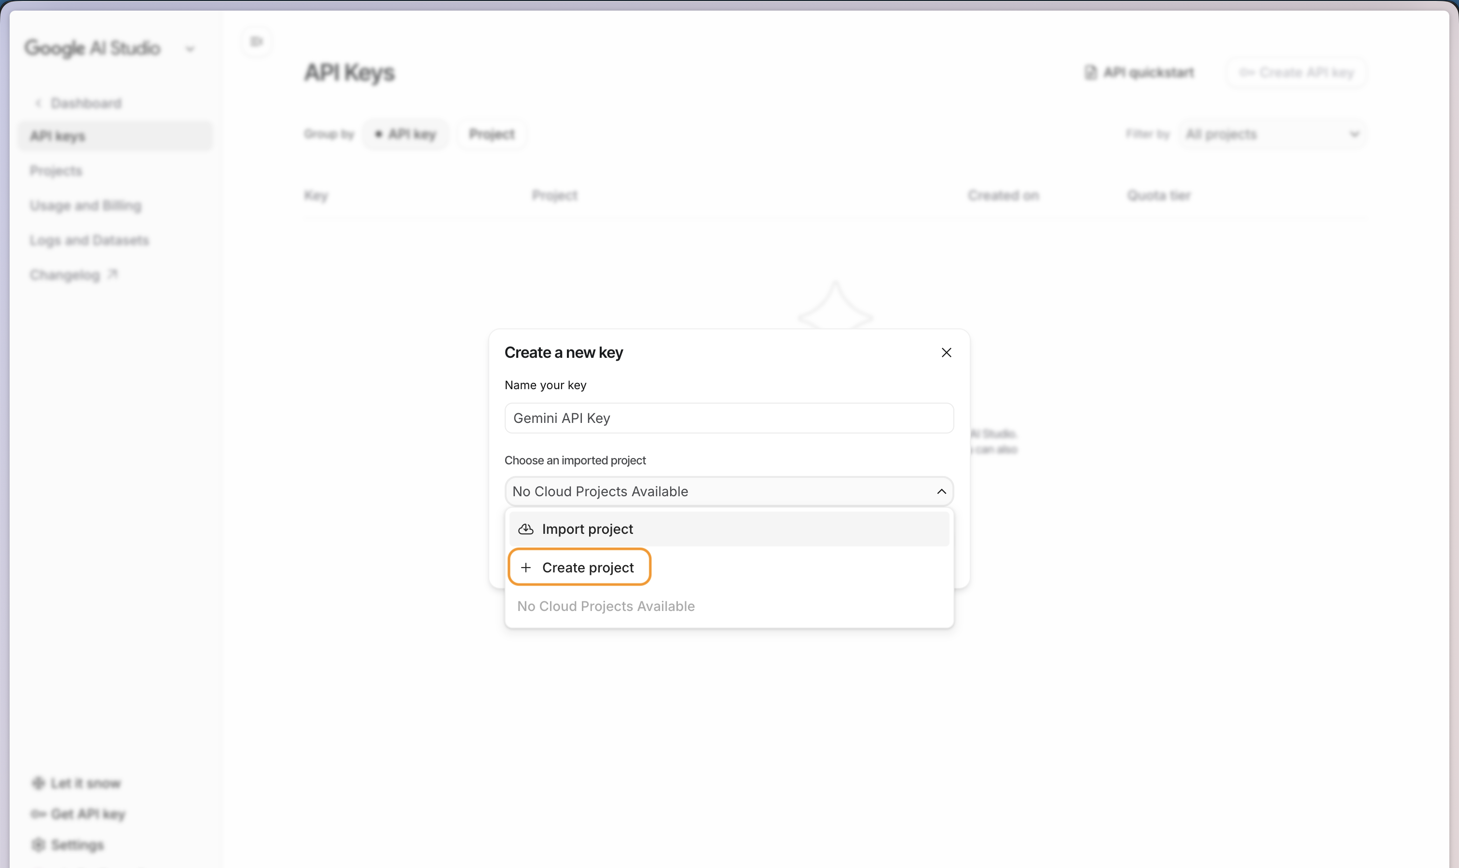This screenshot has height=868, width=1459.
Task: Select Group by API key option
Action: (406, 134)
